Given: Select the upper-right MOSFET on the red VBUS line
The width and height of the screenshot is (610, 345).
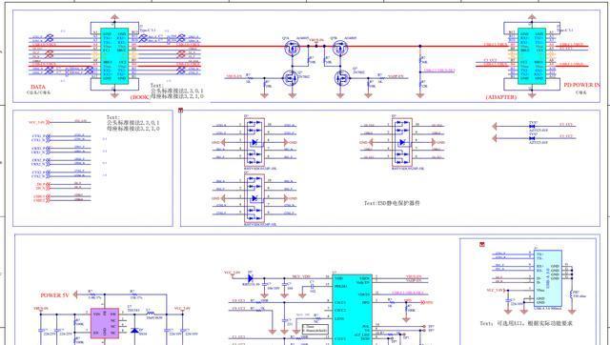Looking at the screenshot, I should point(340,49).
